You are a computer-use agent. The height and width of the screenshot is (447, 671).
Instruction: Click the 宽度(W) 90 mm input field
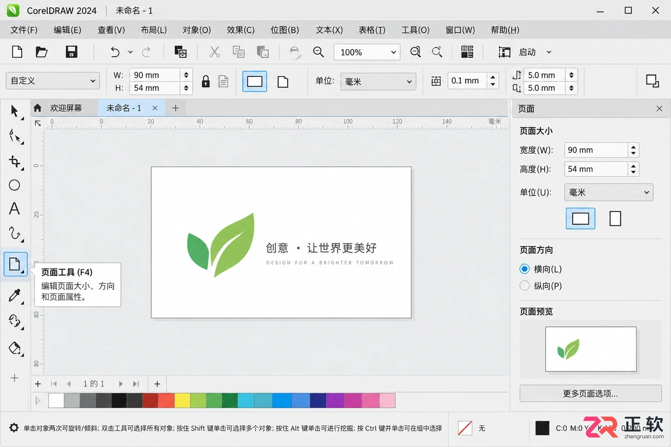pos(596,150)
